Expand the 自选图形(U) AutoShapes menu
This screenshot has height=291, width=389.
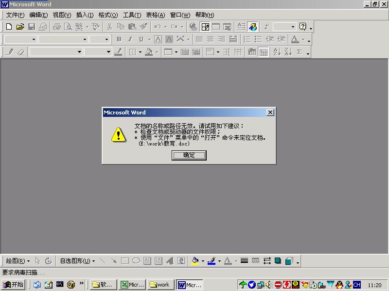click(x=77, y=261)
